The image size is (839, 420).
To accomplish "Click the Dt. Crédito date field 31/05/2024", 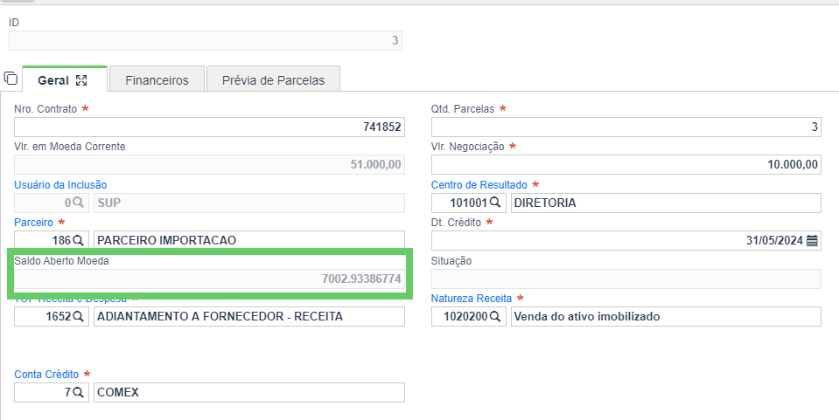I will 626,240.
